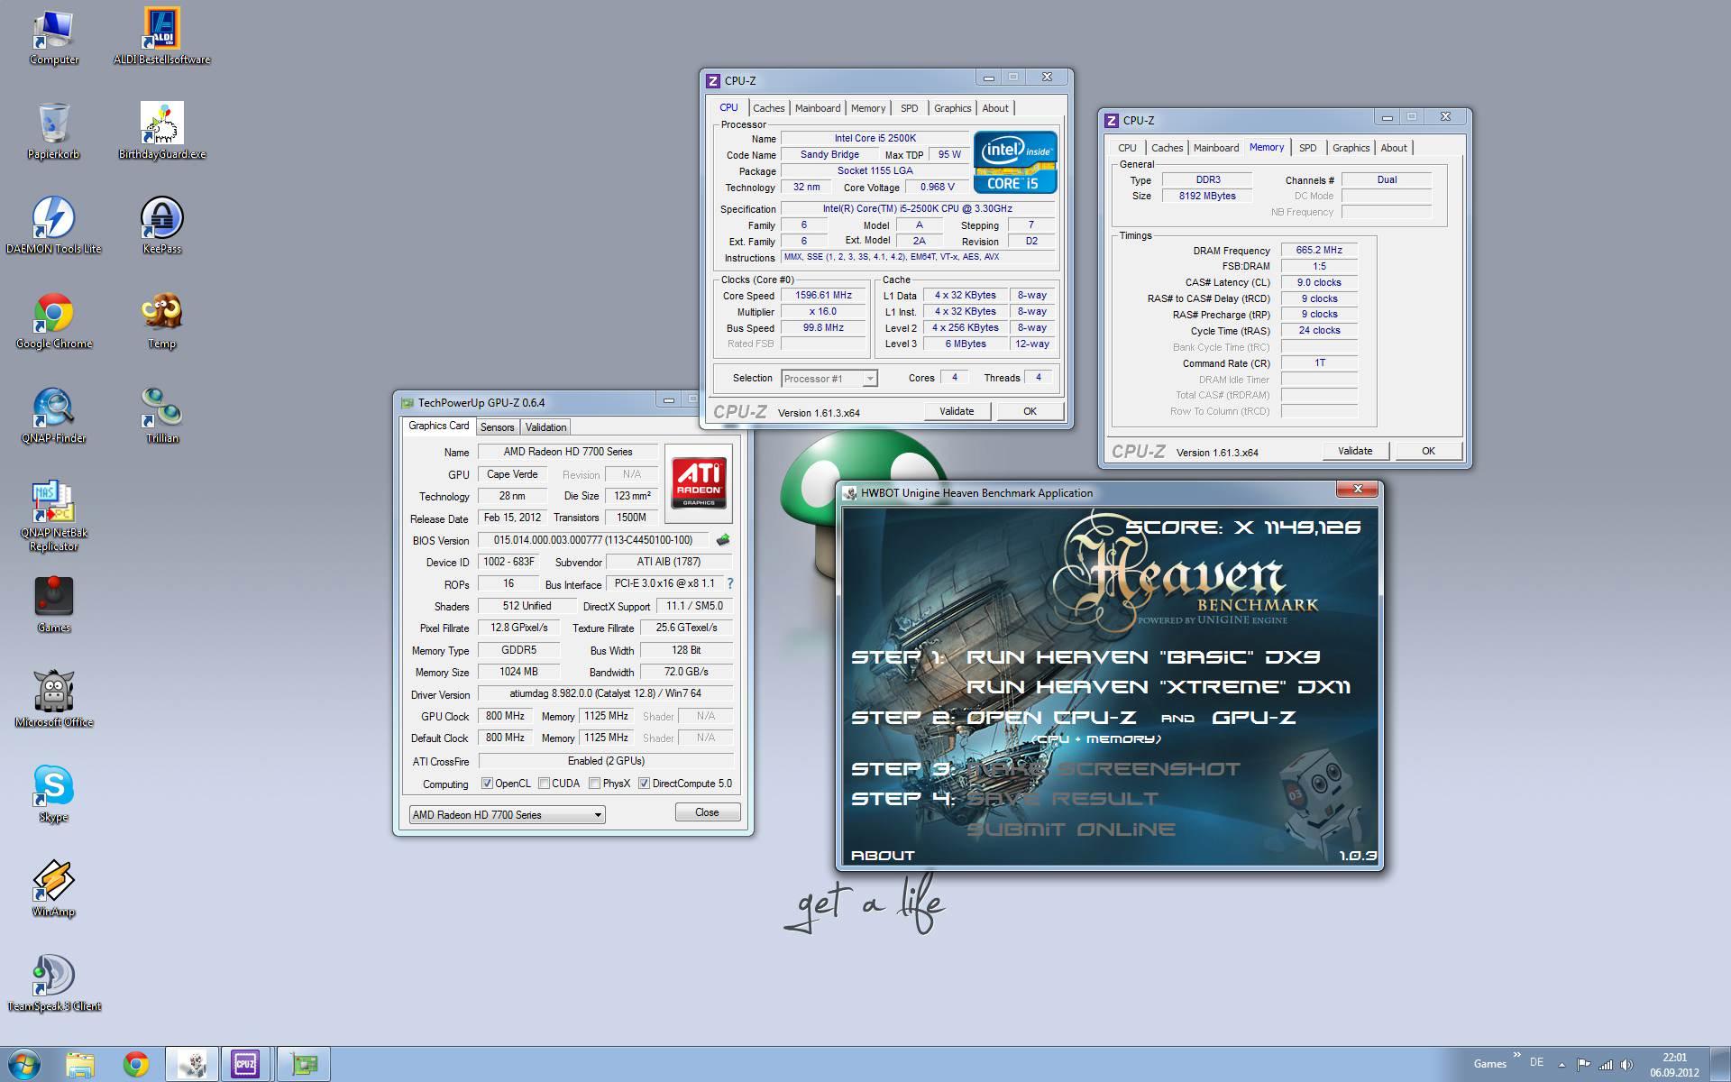Open Trillian desktop shortcut
1731x1082 pixels.
pyautogui.click(x=162, y=415)
